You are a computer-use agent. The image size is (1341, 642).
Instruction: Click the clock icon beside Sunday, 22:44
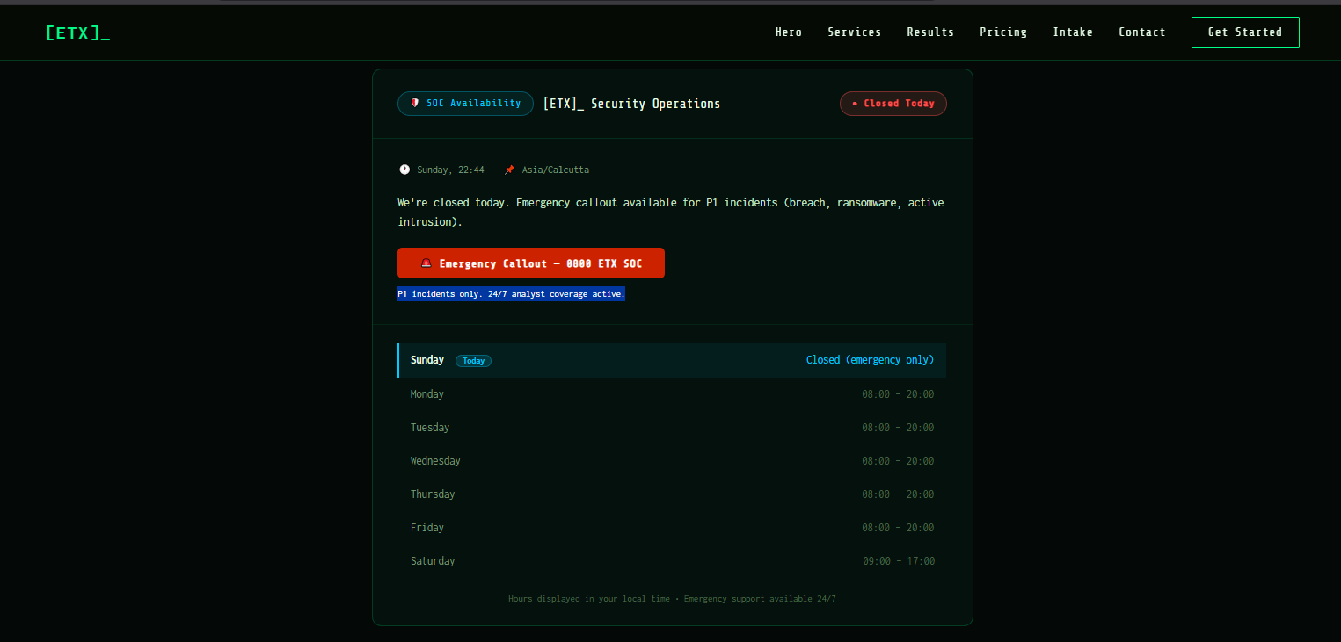404,170
